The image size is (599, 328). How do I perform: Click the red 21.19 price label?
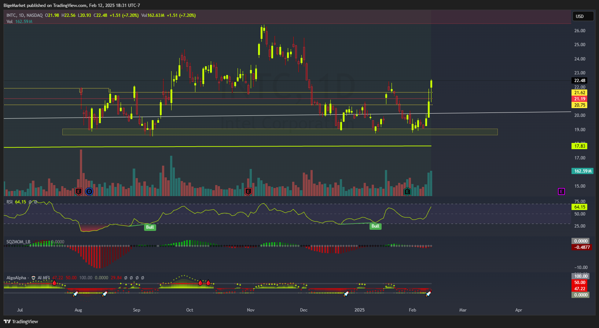click(x=580, y=99)
